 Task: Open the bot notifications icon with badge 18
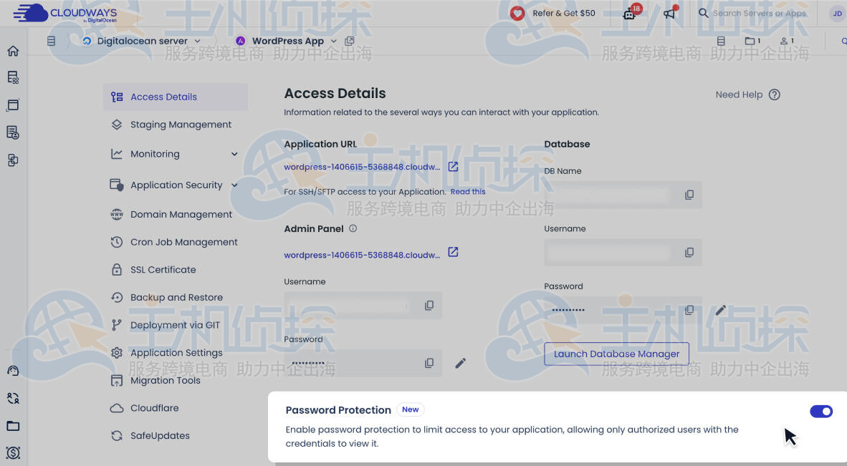630,13
